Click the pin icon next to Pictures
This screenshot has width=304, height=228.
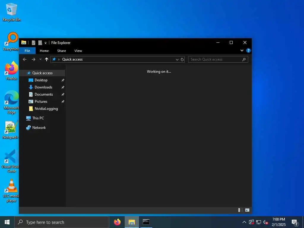63,102
